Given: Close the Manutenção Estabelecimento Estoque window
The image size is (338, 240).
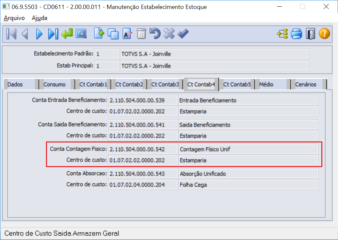Looking at the screenshot, I should (326, 7).
